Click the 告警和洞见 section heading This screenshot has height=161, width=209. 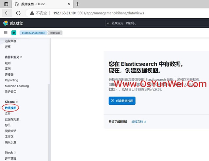[x=12, y=57]
